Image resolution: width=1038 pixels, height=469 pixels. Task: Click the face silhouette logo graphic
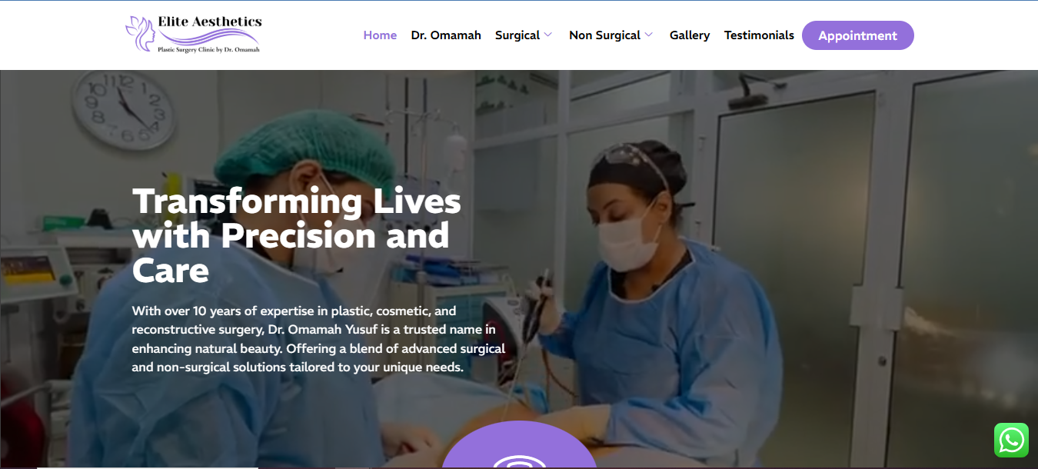(141, 35)
